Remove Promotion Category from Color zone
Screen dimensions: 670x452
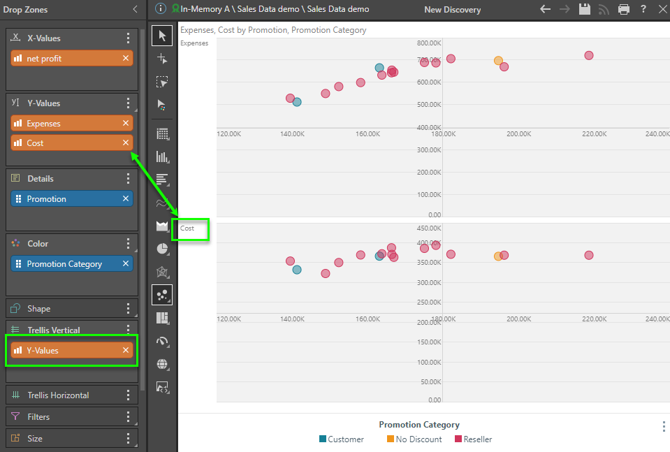126,264
